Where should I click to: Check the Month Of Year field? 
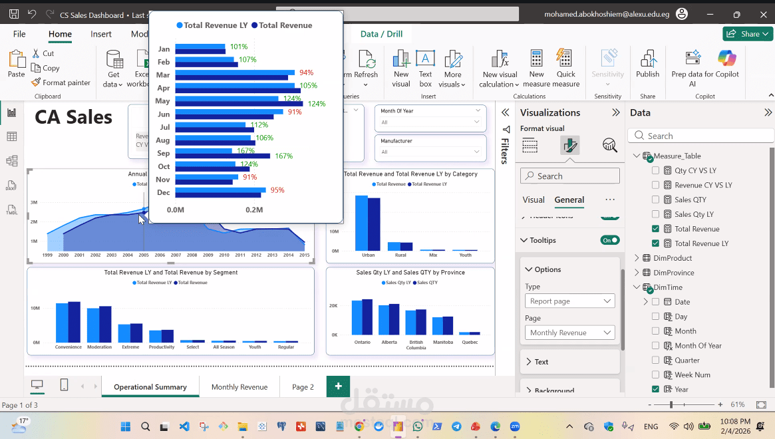pyautogui.click(x=655, y=346)
